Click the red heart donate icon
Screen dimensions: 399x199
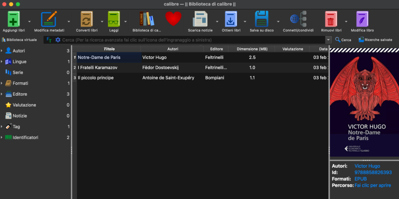click(173, 19)
